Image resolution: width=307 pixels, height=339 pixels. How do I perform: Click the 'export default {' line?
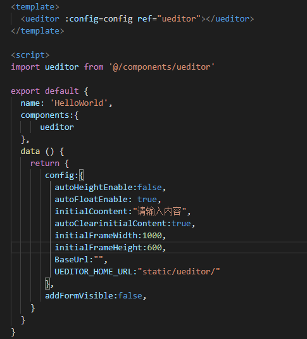(x=50, y=91)
